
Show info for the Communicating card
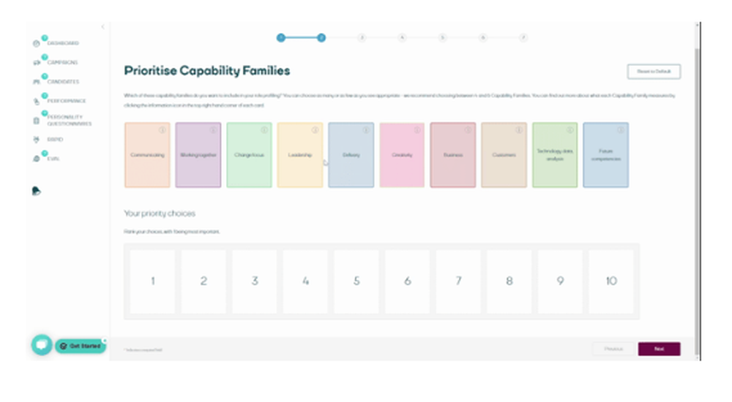162,130
